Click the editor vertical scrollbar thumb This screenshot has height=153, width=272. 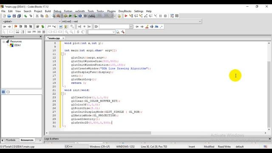coord(269,94)
